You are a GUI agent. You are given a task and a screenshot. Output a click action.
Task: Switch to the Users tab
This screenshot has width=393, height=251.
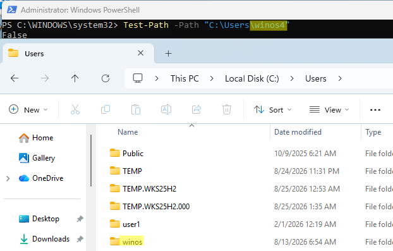click(78, 53)
